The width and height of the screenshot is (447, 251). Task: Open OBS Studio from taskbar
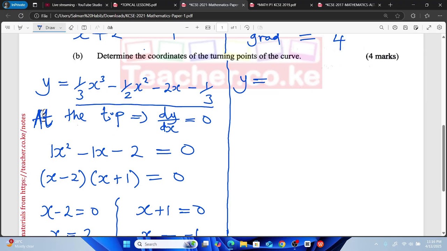click(x=295, y=244)
